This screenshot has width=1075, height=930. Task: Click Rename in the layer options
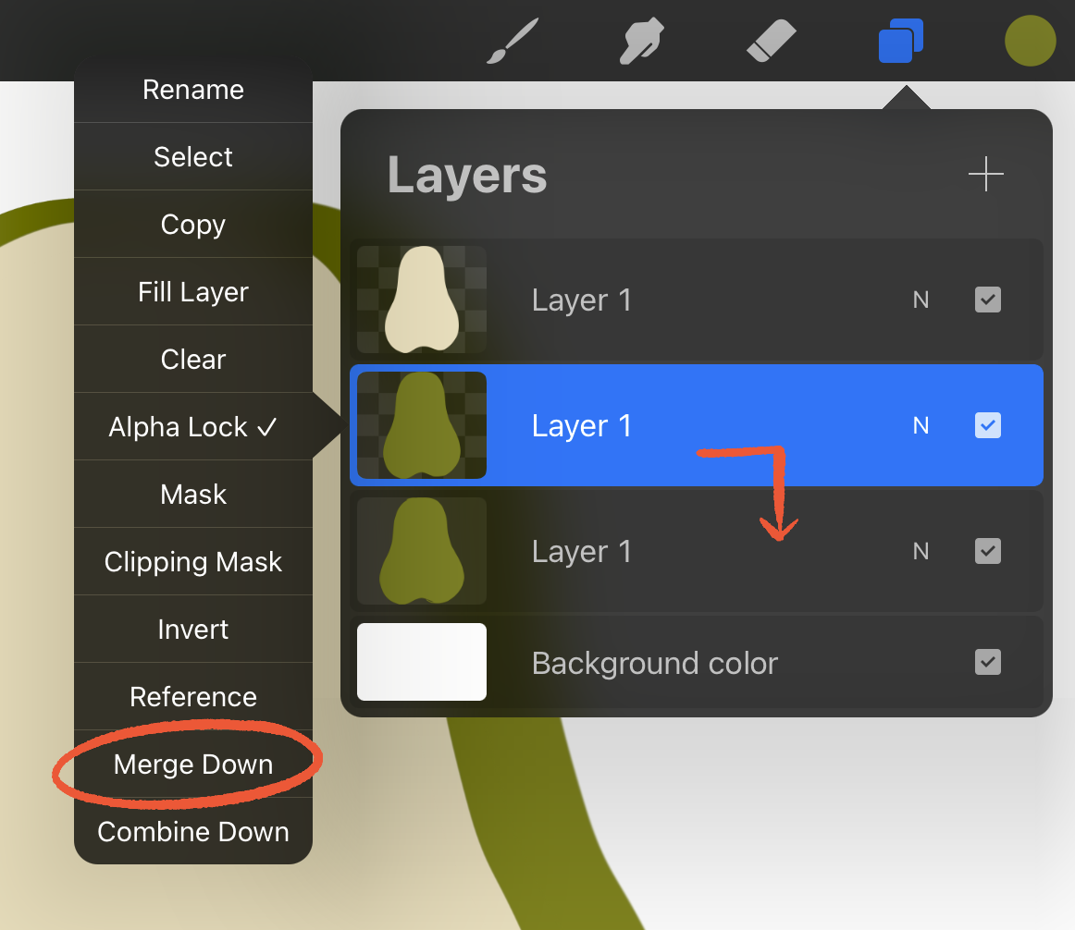(x=193, y=90)
